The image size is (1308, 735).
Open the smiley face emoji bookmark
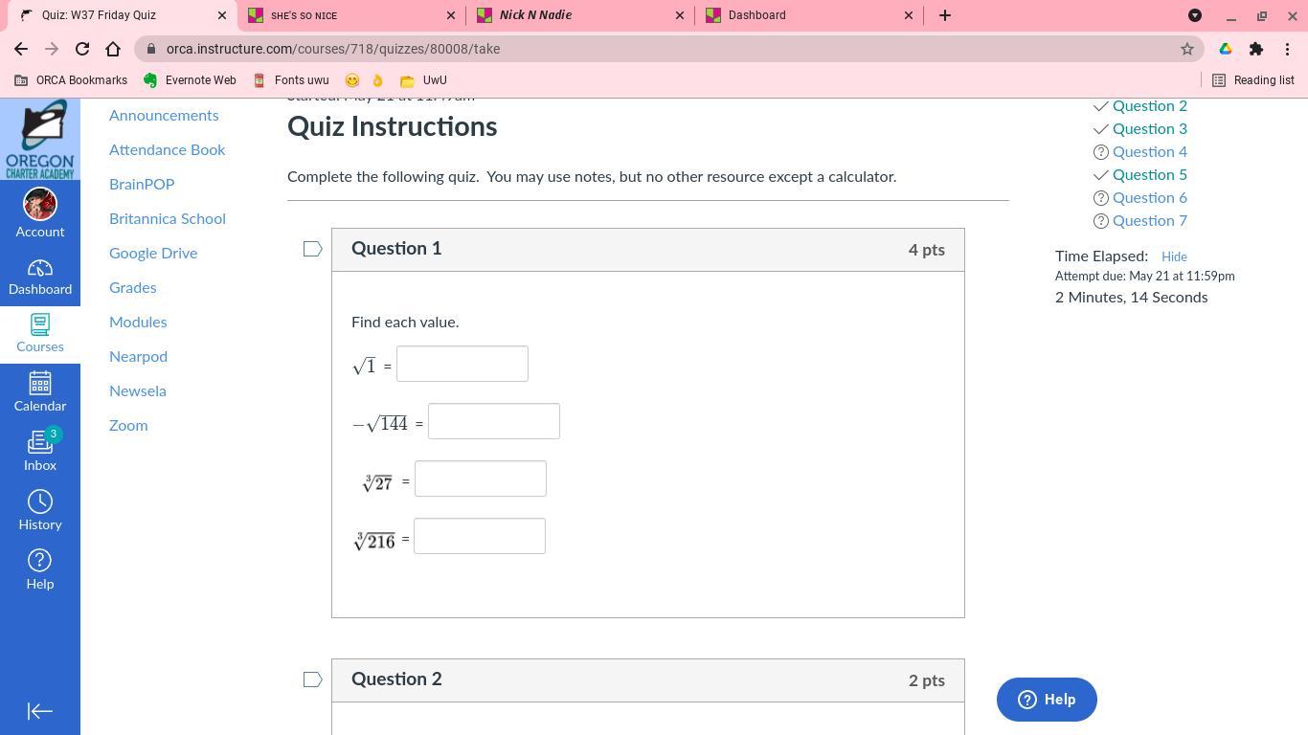[352, 80]
